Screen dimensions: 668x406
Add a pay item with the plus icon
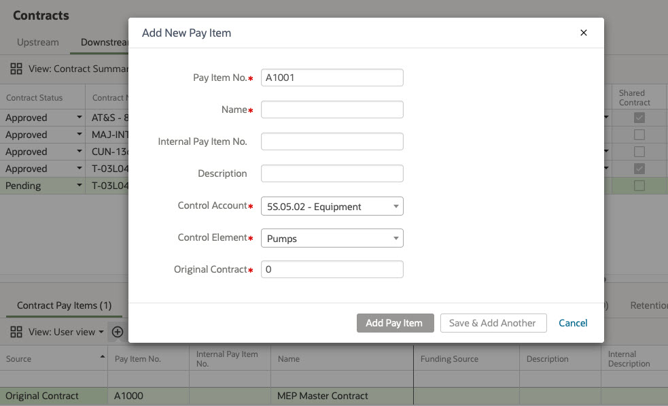[x=118, y=332]
